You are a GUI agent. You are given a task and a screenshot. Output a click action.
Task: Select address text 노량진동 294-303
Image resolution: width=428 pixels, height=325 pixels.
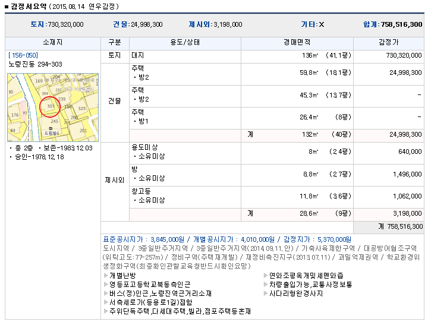pyautogui.click(x=36, y=64)
